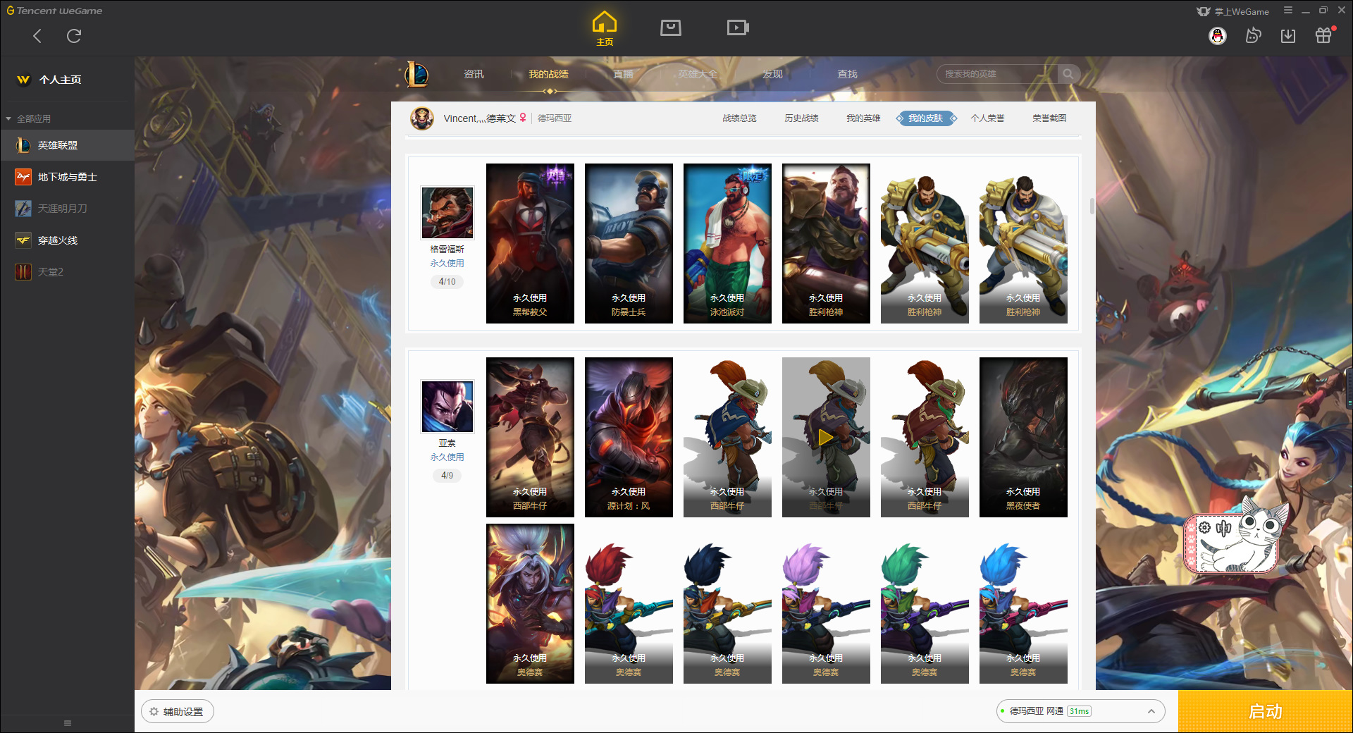Select 英雄联盟 in the app list

tap(67, 145)
